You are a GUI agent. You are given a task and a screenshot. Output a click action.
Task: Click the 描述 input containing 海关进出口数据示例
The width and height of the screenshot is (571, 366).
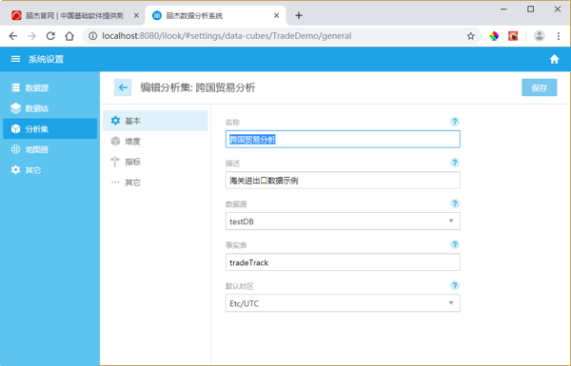343,180
